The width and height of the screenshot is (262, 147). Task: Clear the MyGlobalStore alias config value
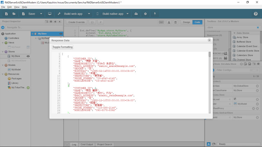point(257,86)
